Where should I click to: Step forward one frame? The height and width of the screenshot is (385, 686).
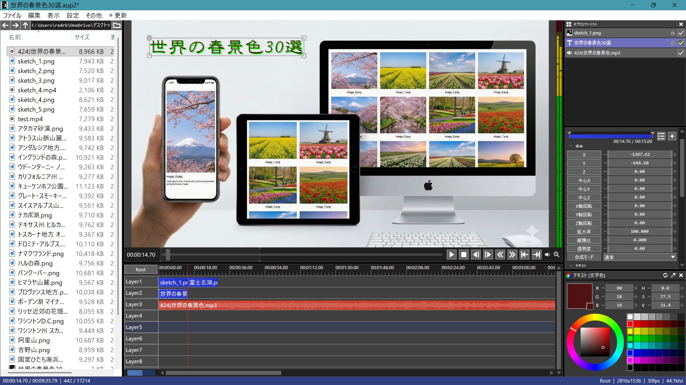pos(488,255)
